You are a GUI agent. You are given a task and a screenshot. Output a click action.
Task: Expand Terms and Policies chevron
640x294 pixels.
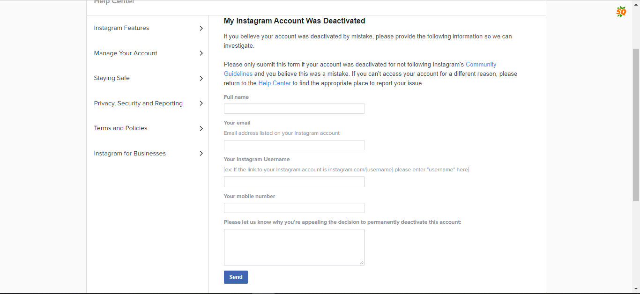coord(201,128)
